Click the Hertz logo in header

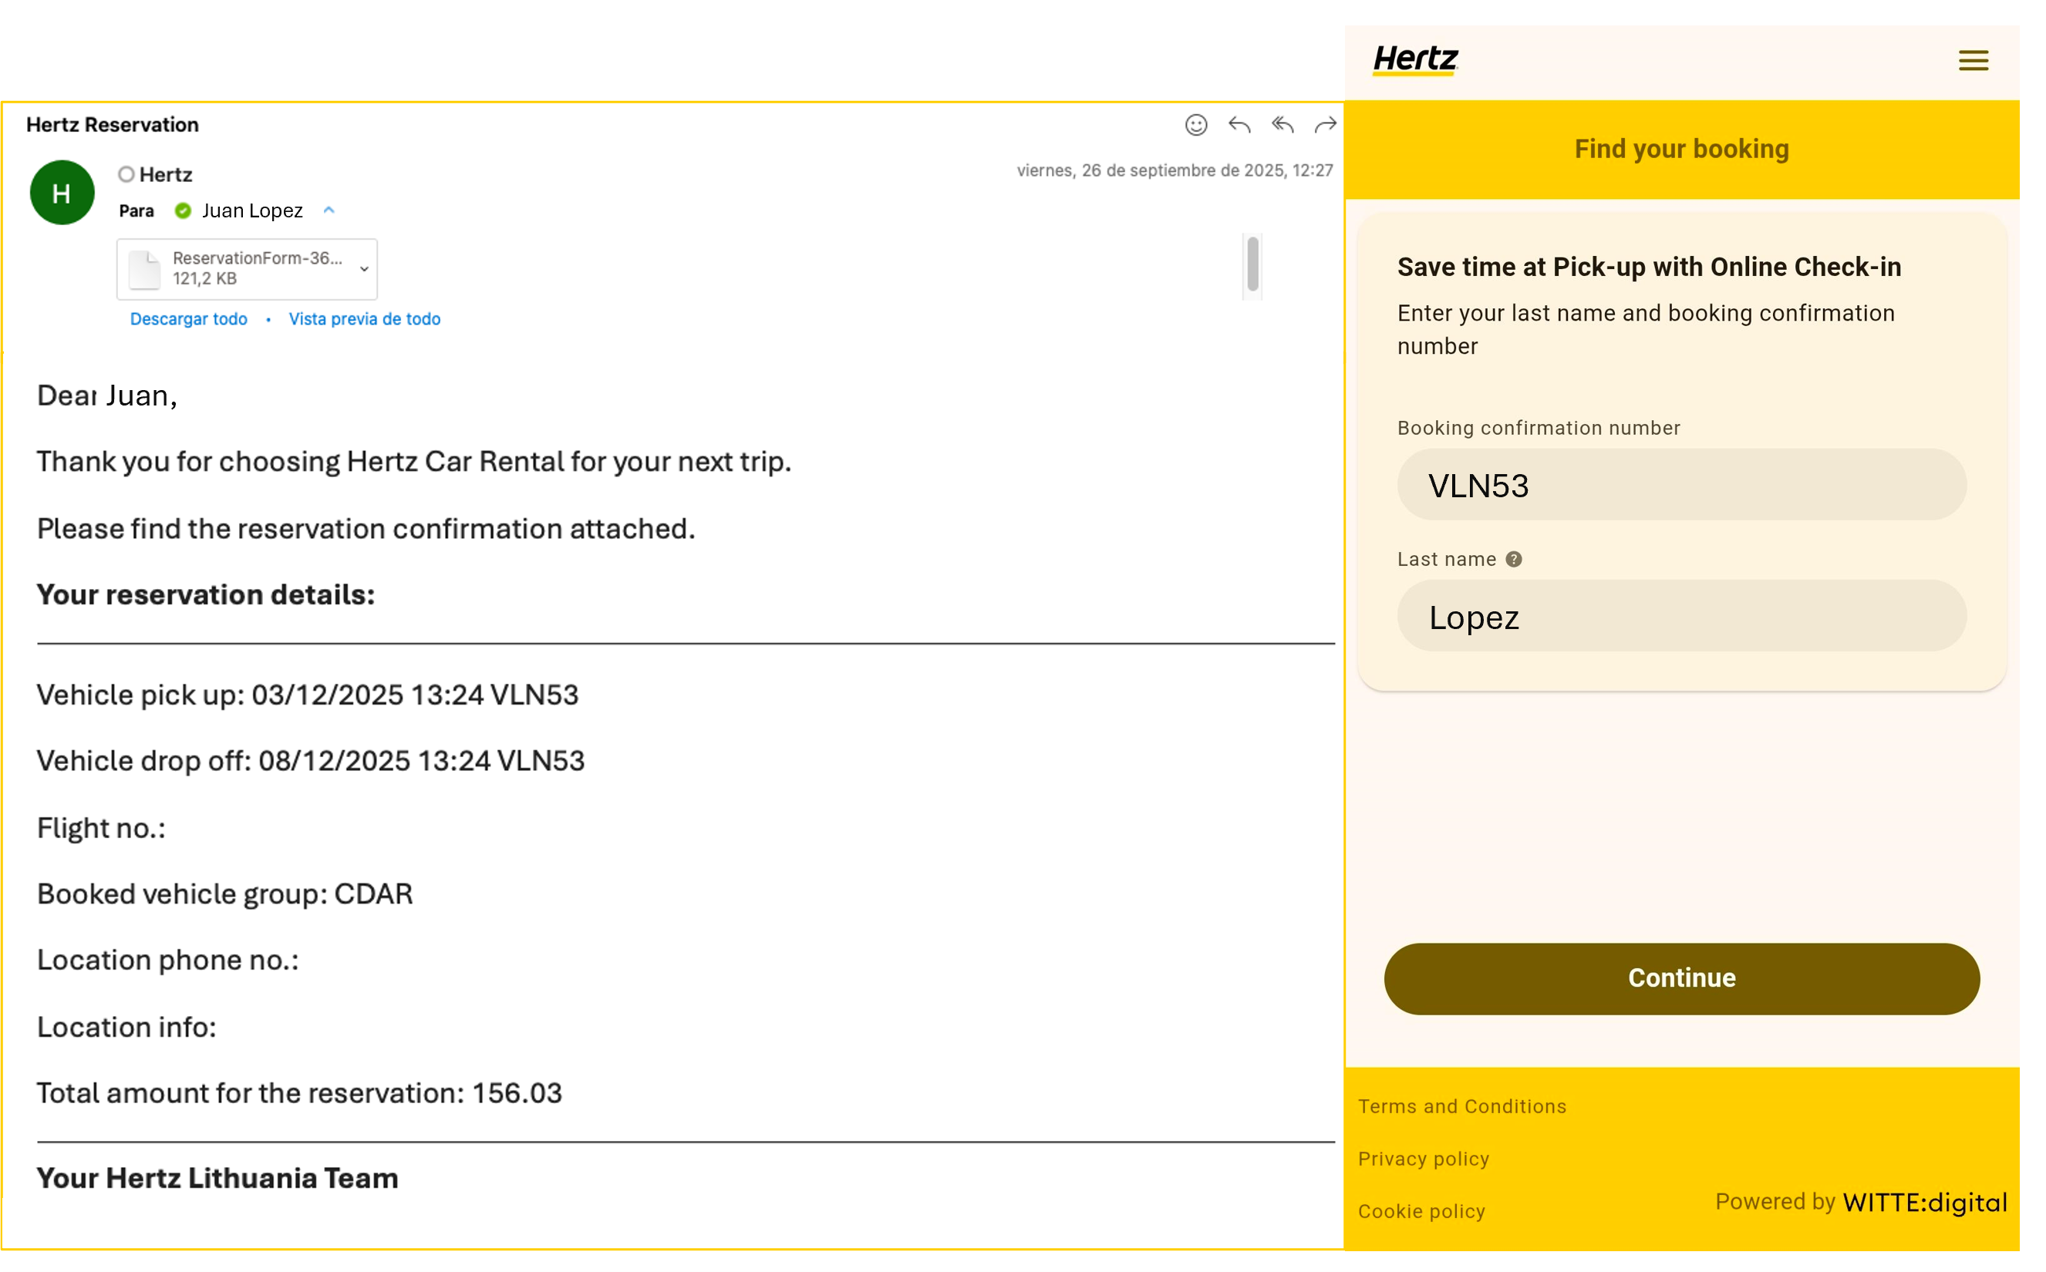[x=1415, y=59]
